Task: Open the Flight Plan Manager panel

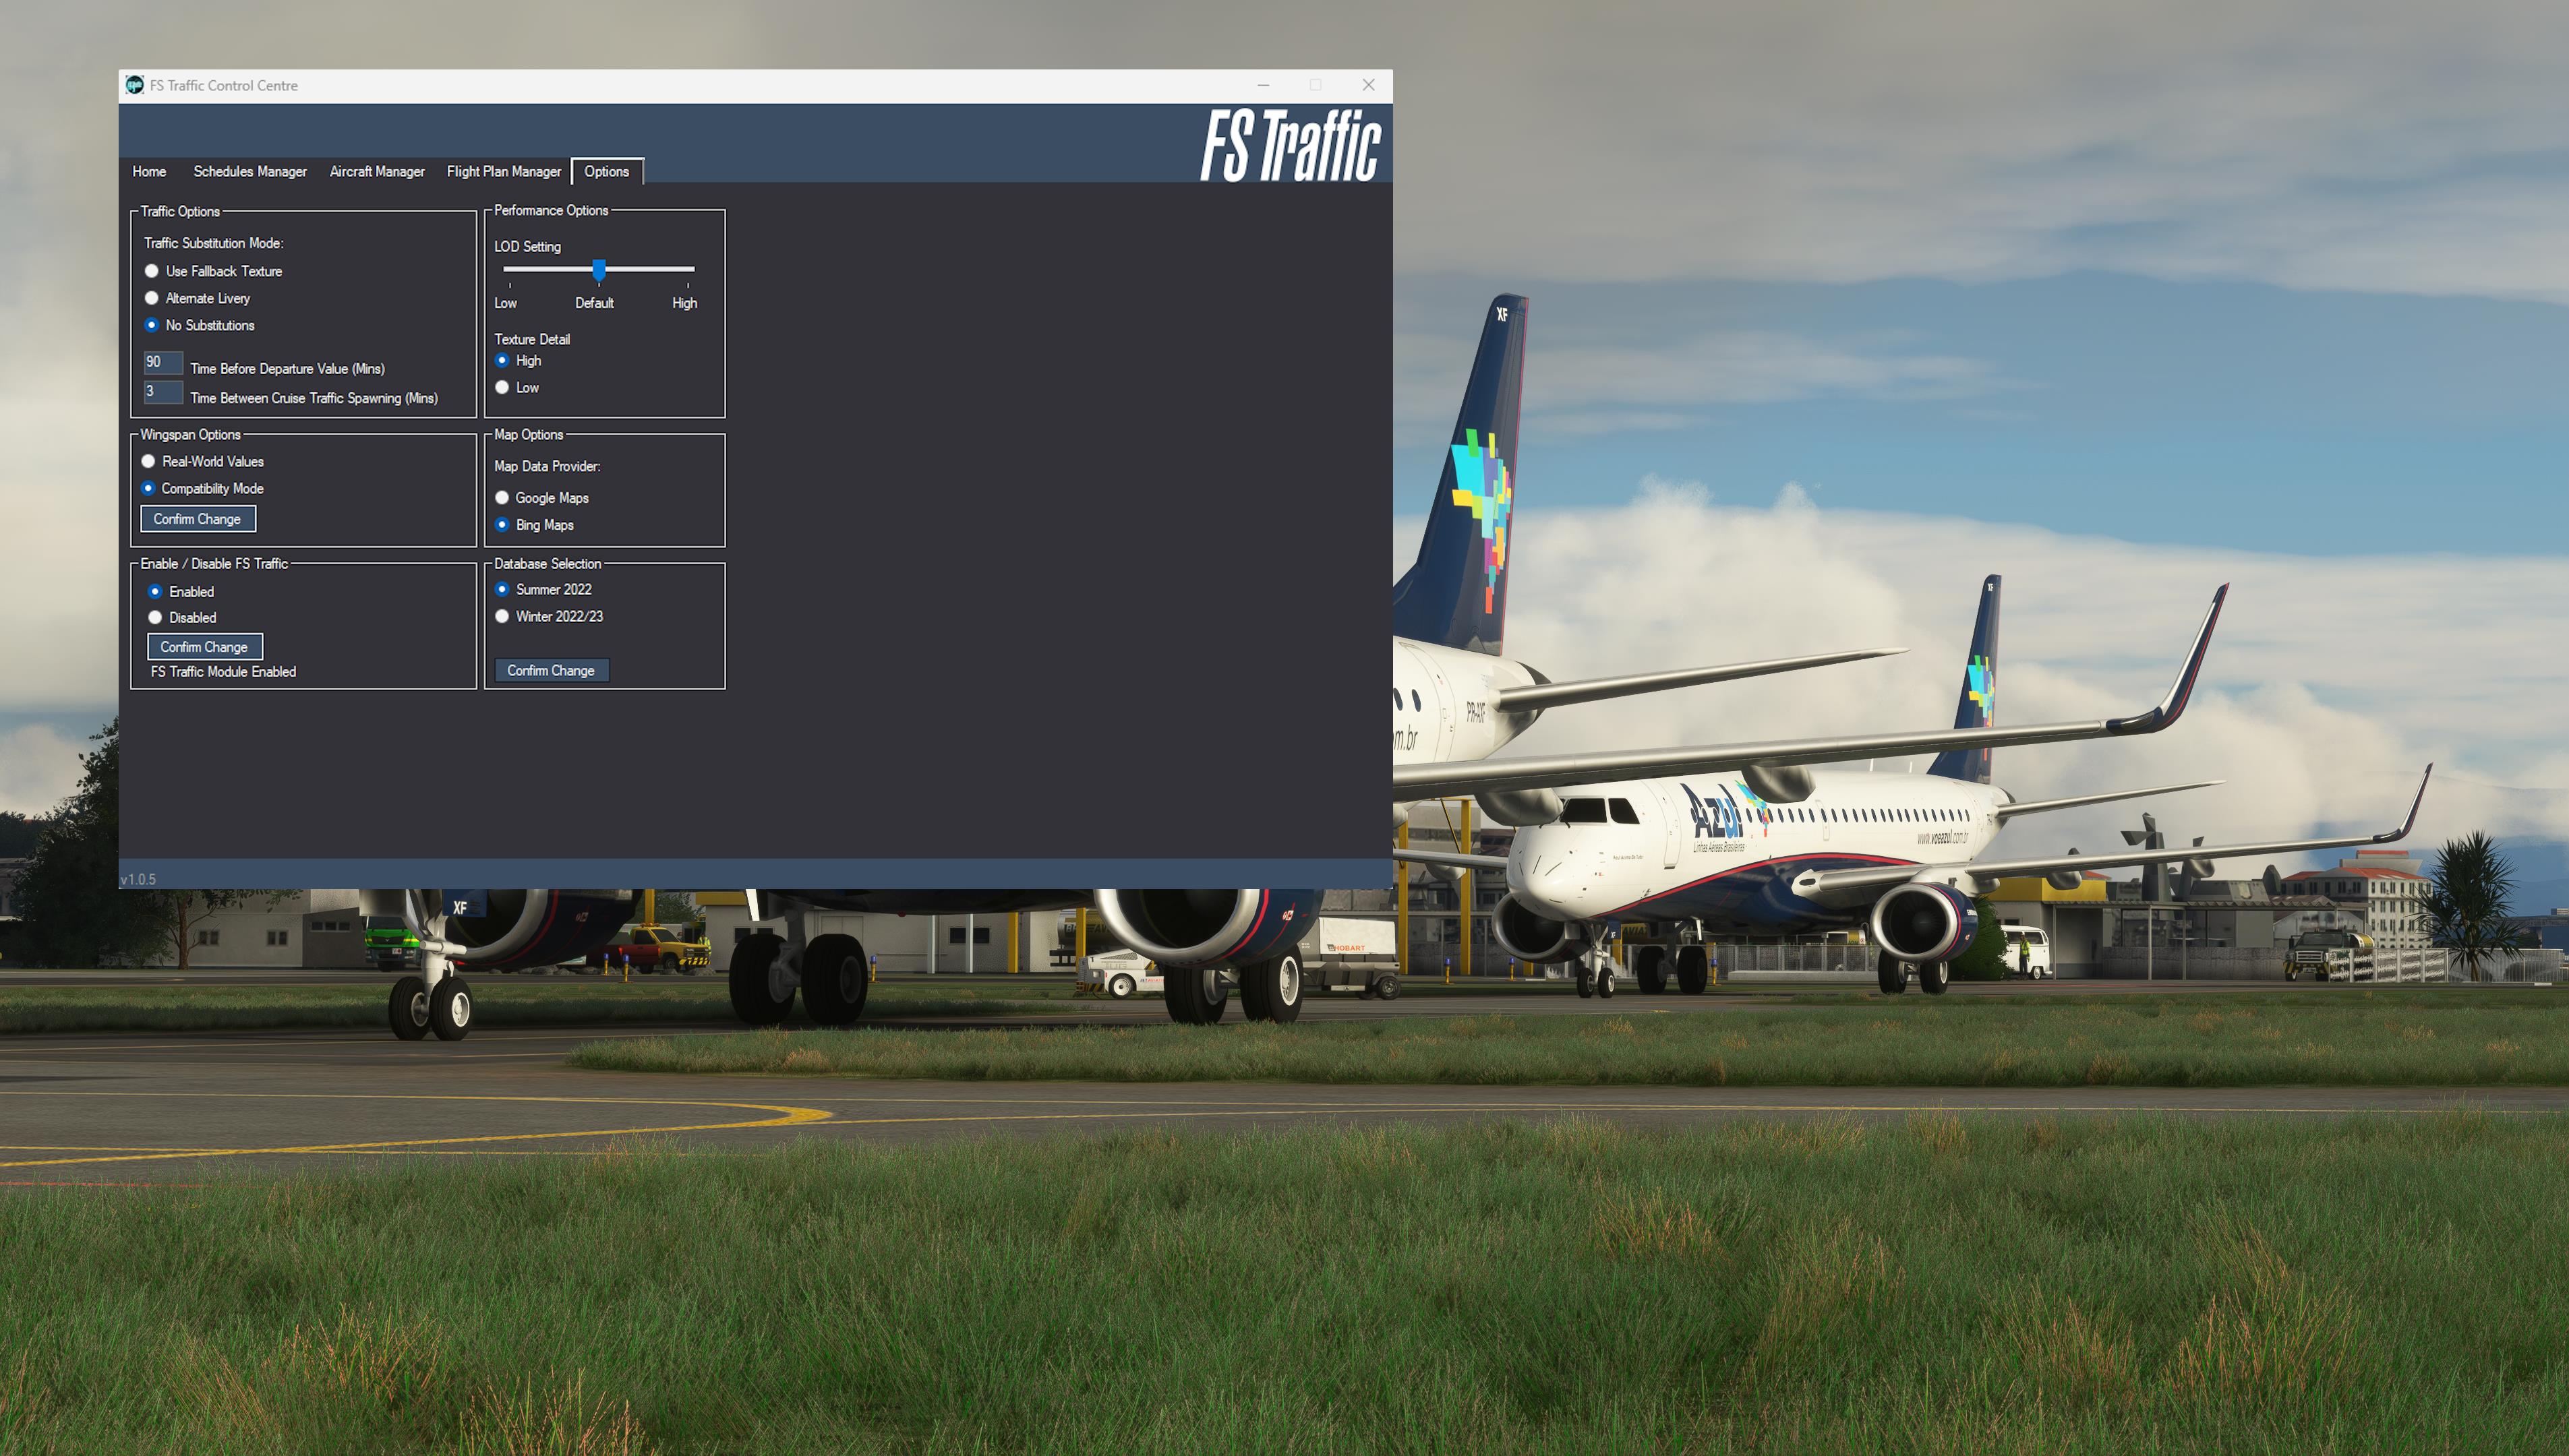Action: 503,171
